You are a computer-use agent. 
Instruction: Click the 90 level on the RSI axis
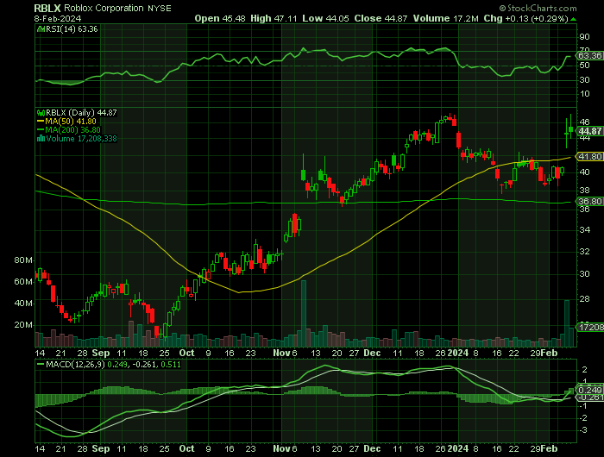[x=584, y=37]
